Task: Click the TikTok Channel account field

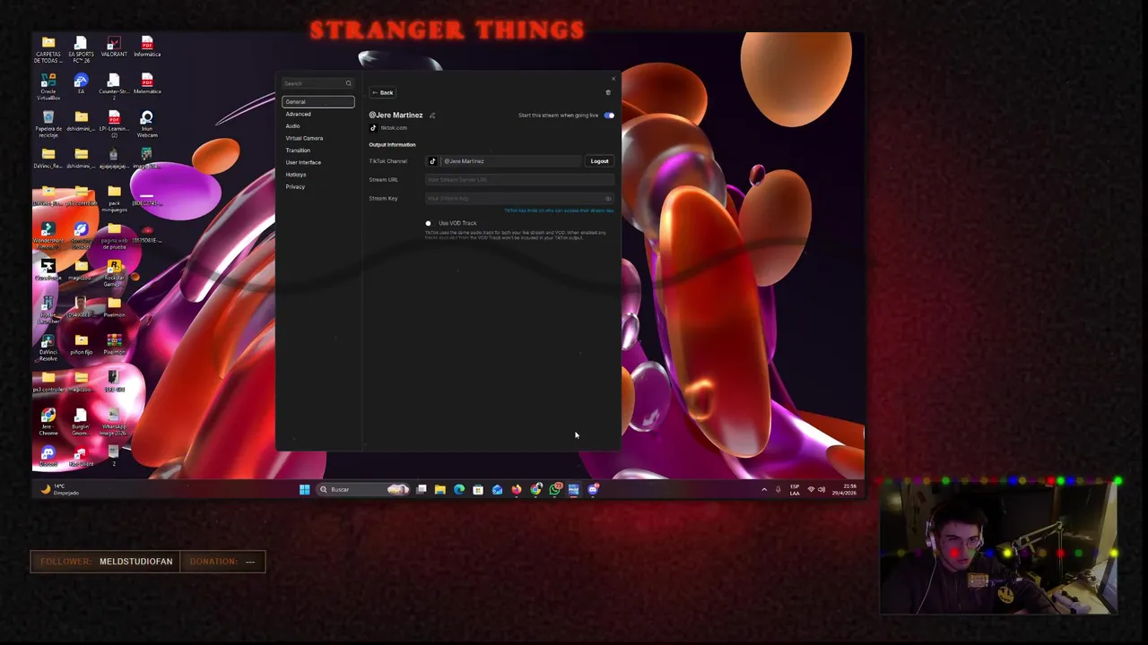Action: click(x=504, y=161)
